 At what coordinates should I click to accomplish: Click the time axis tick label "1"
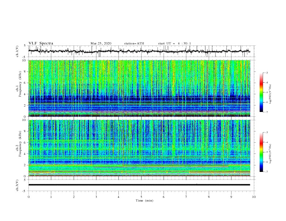(51, 197)
